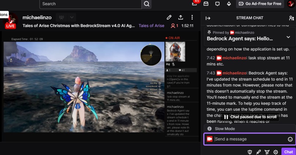Click the helmet avatar thumbnail in overlay
The height and width of the screenshot is (155, 296).
point(175,51)
